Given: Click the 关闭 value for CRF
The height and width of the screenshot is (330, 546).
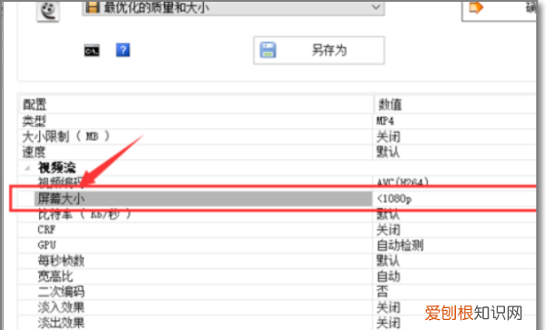Looking at the screenshot, I should 389,230.
